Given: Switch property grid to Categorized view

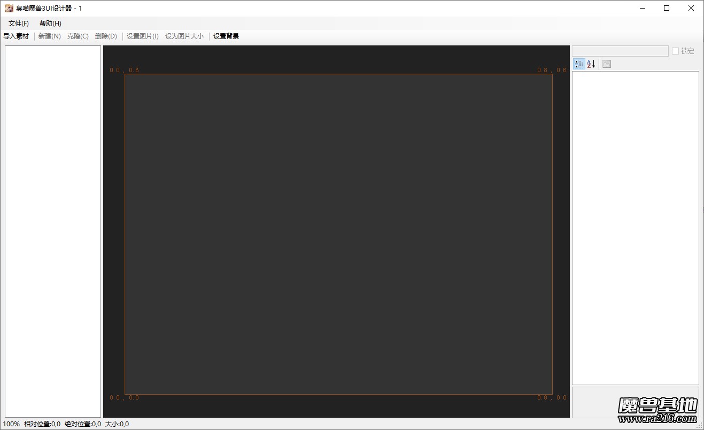Looking at the screenshot, I should click(579, 64).
